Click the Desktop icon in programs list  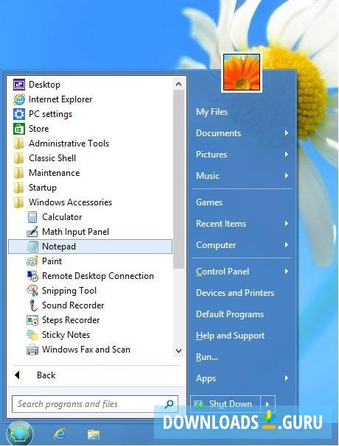[19, 85]
